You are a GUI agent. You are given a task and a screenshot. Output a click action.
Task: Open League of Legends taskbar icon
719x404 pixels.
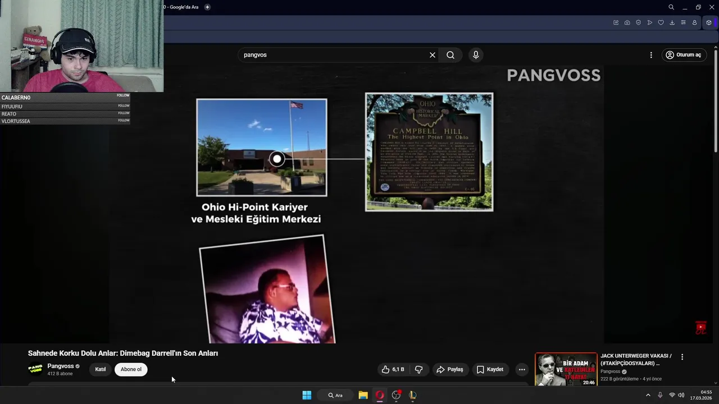[x=413, y=395]
